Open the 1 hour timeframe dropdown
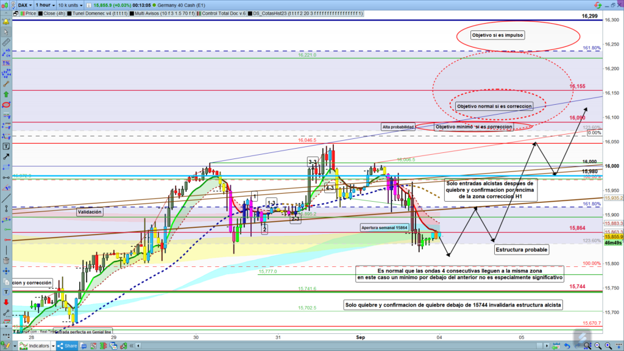Image resolution: width=624 pixels, height=351 pixels. (x=46, y=4)
